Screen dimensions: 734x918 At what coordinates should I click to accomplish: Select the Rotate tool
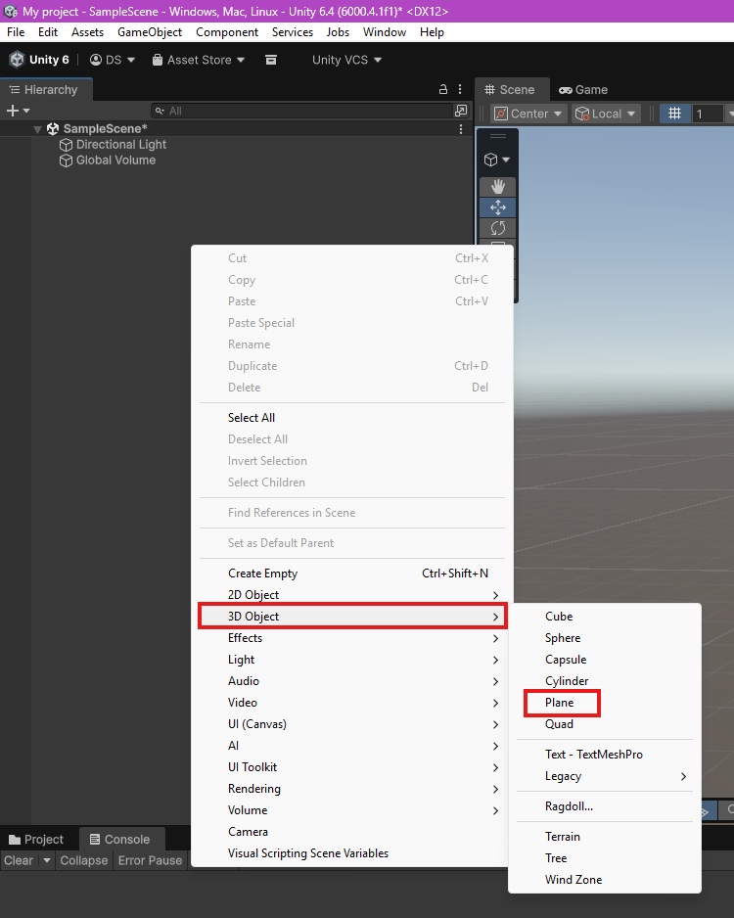point(497,228)
